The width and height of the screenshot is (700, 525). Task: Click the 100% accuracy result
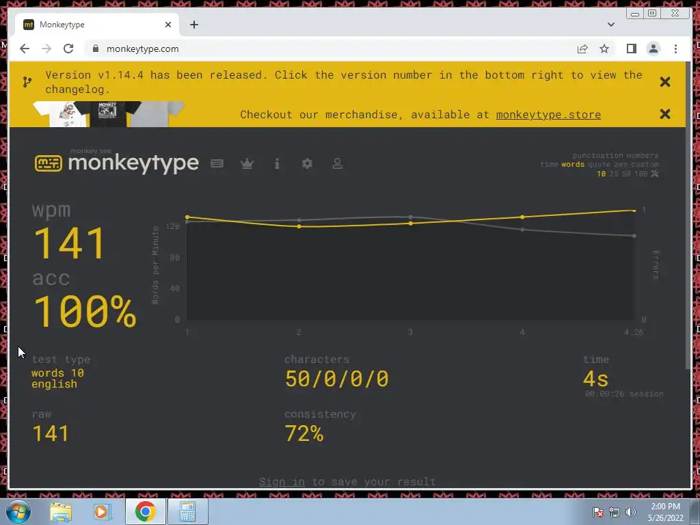click(x=85, y=311)
